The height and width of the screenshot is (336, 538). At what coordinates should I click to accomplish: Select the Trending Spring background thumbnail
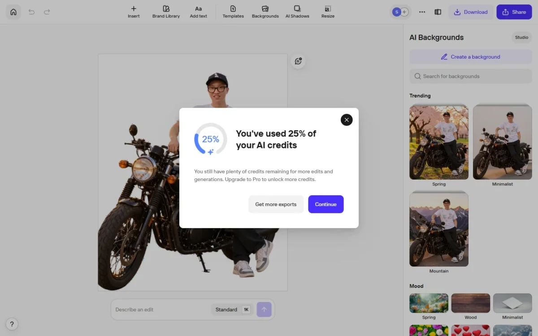(439, 142)
